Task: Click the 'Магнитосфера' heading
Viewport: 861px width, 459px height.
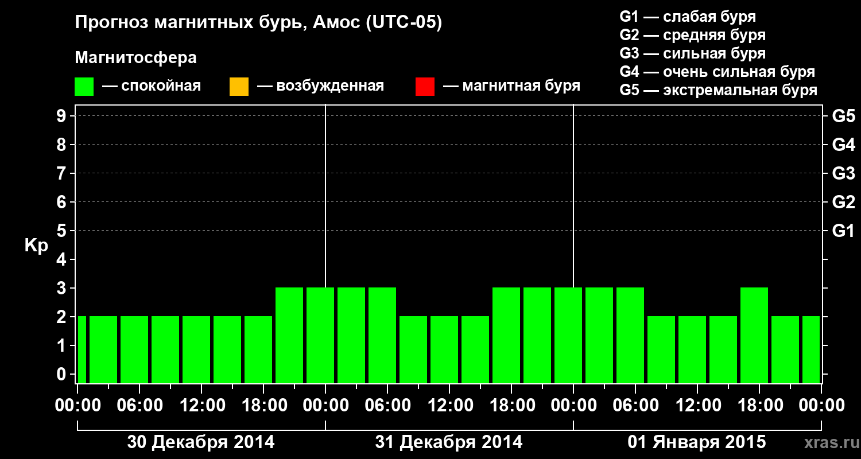Action: pyautogui.click(x=136, y=58)
